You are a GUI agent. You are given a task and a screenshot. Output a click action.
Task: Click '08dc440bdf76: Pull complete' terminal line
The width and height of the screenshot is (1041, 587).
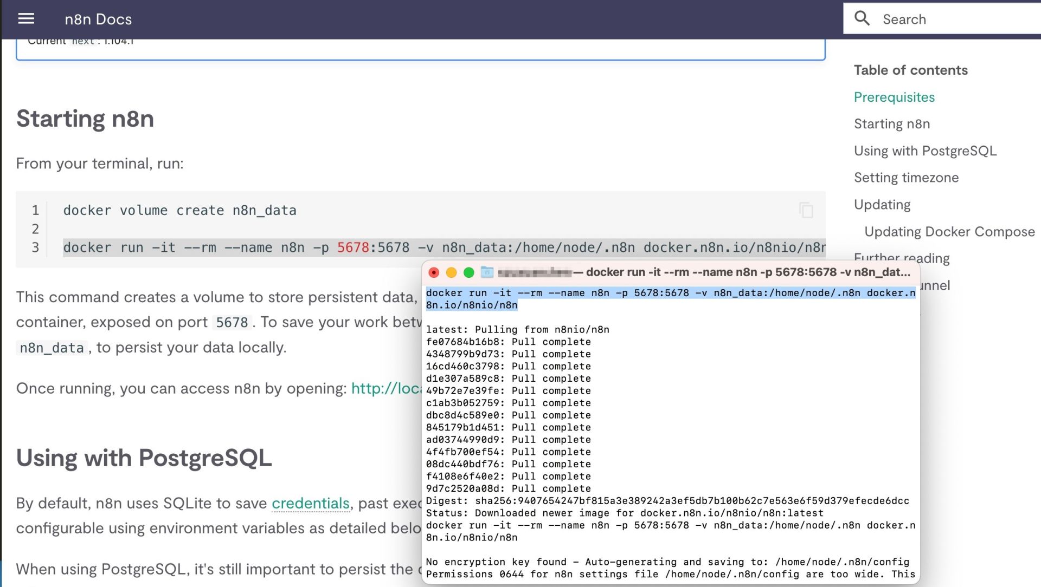click(x=508, y=464)
